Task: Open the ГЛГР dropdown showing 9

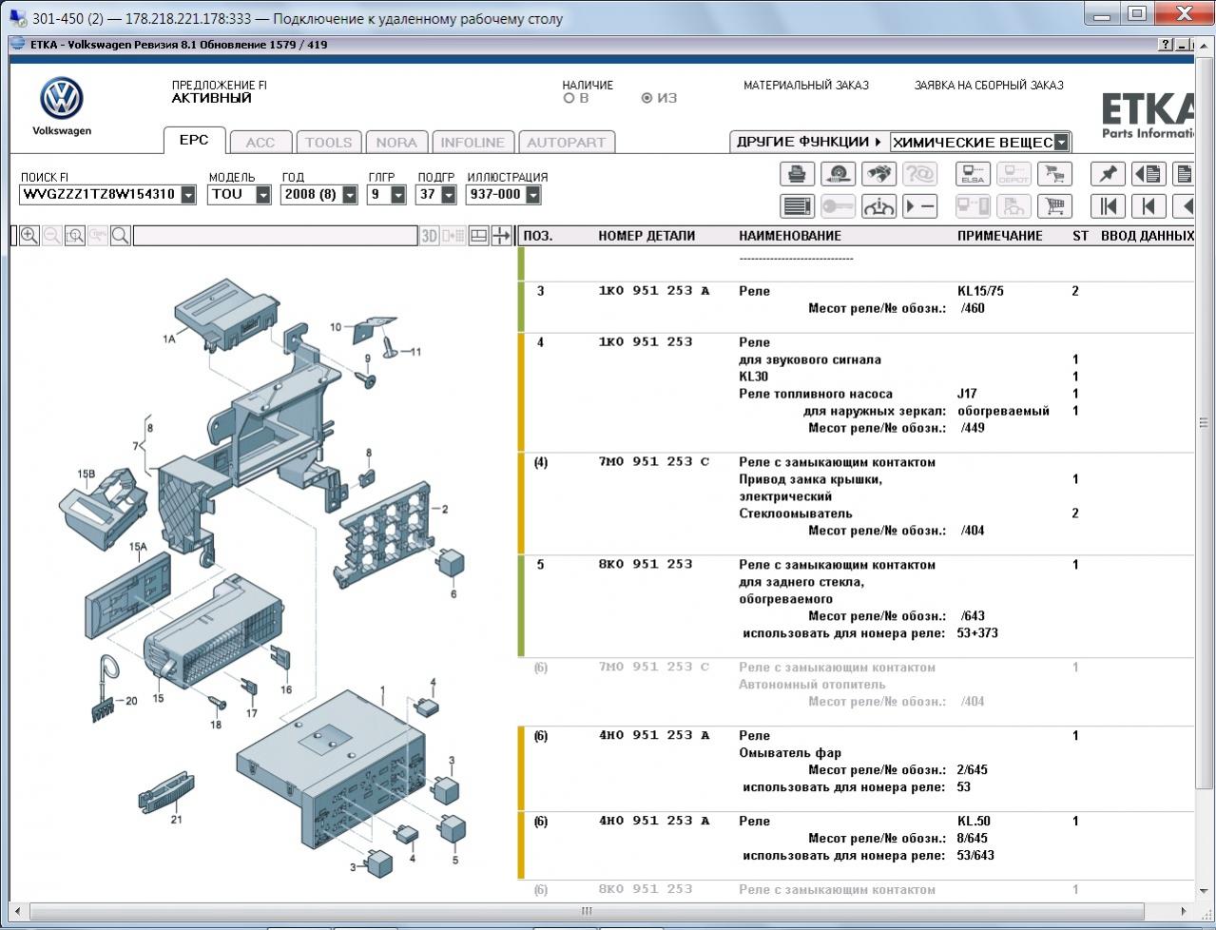Action: click(398, 195)
